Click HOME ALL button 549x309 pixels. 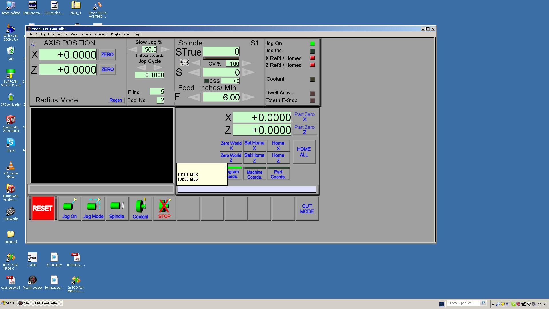tap(304, 152)
